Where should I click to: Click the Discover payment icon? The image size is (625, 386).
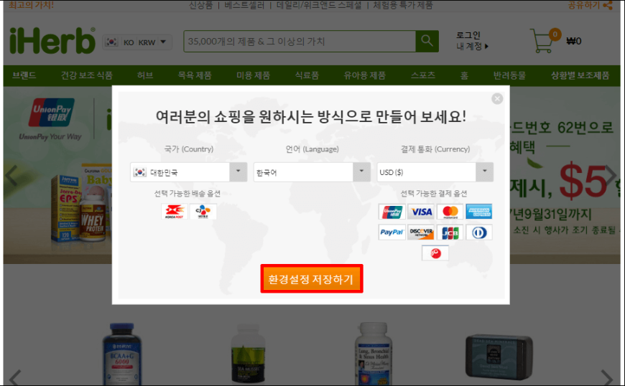(x=421, y=232)
